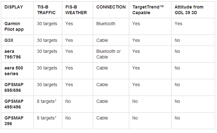Click the TargetTrend Capable header
This screenshot has width=217, height=133.
pyautogui.click(x=148, y=10)
